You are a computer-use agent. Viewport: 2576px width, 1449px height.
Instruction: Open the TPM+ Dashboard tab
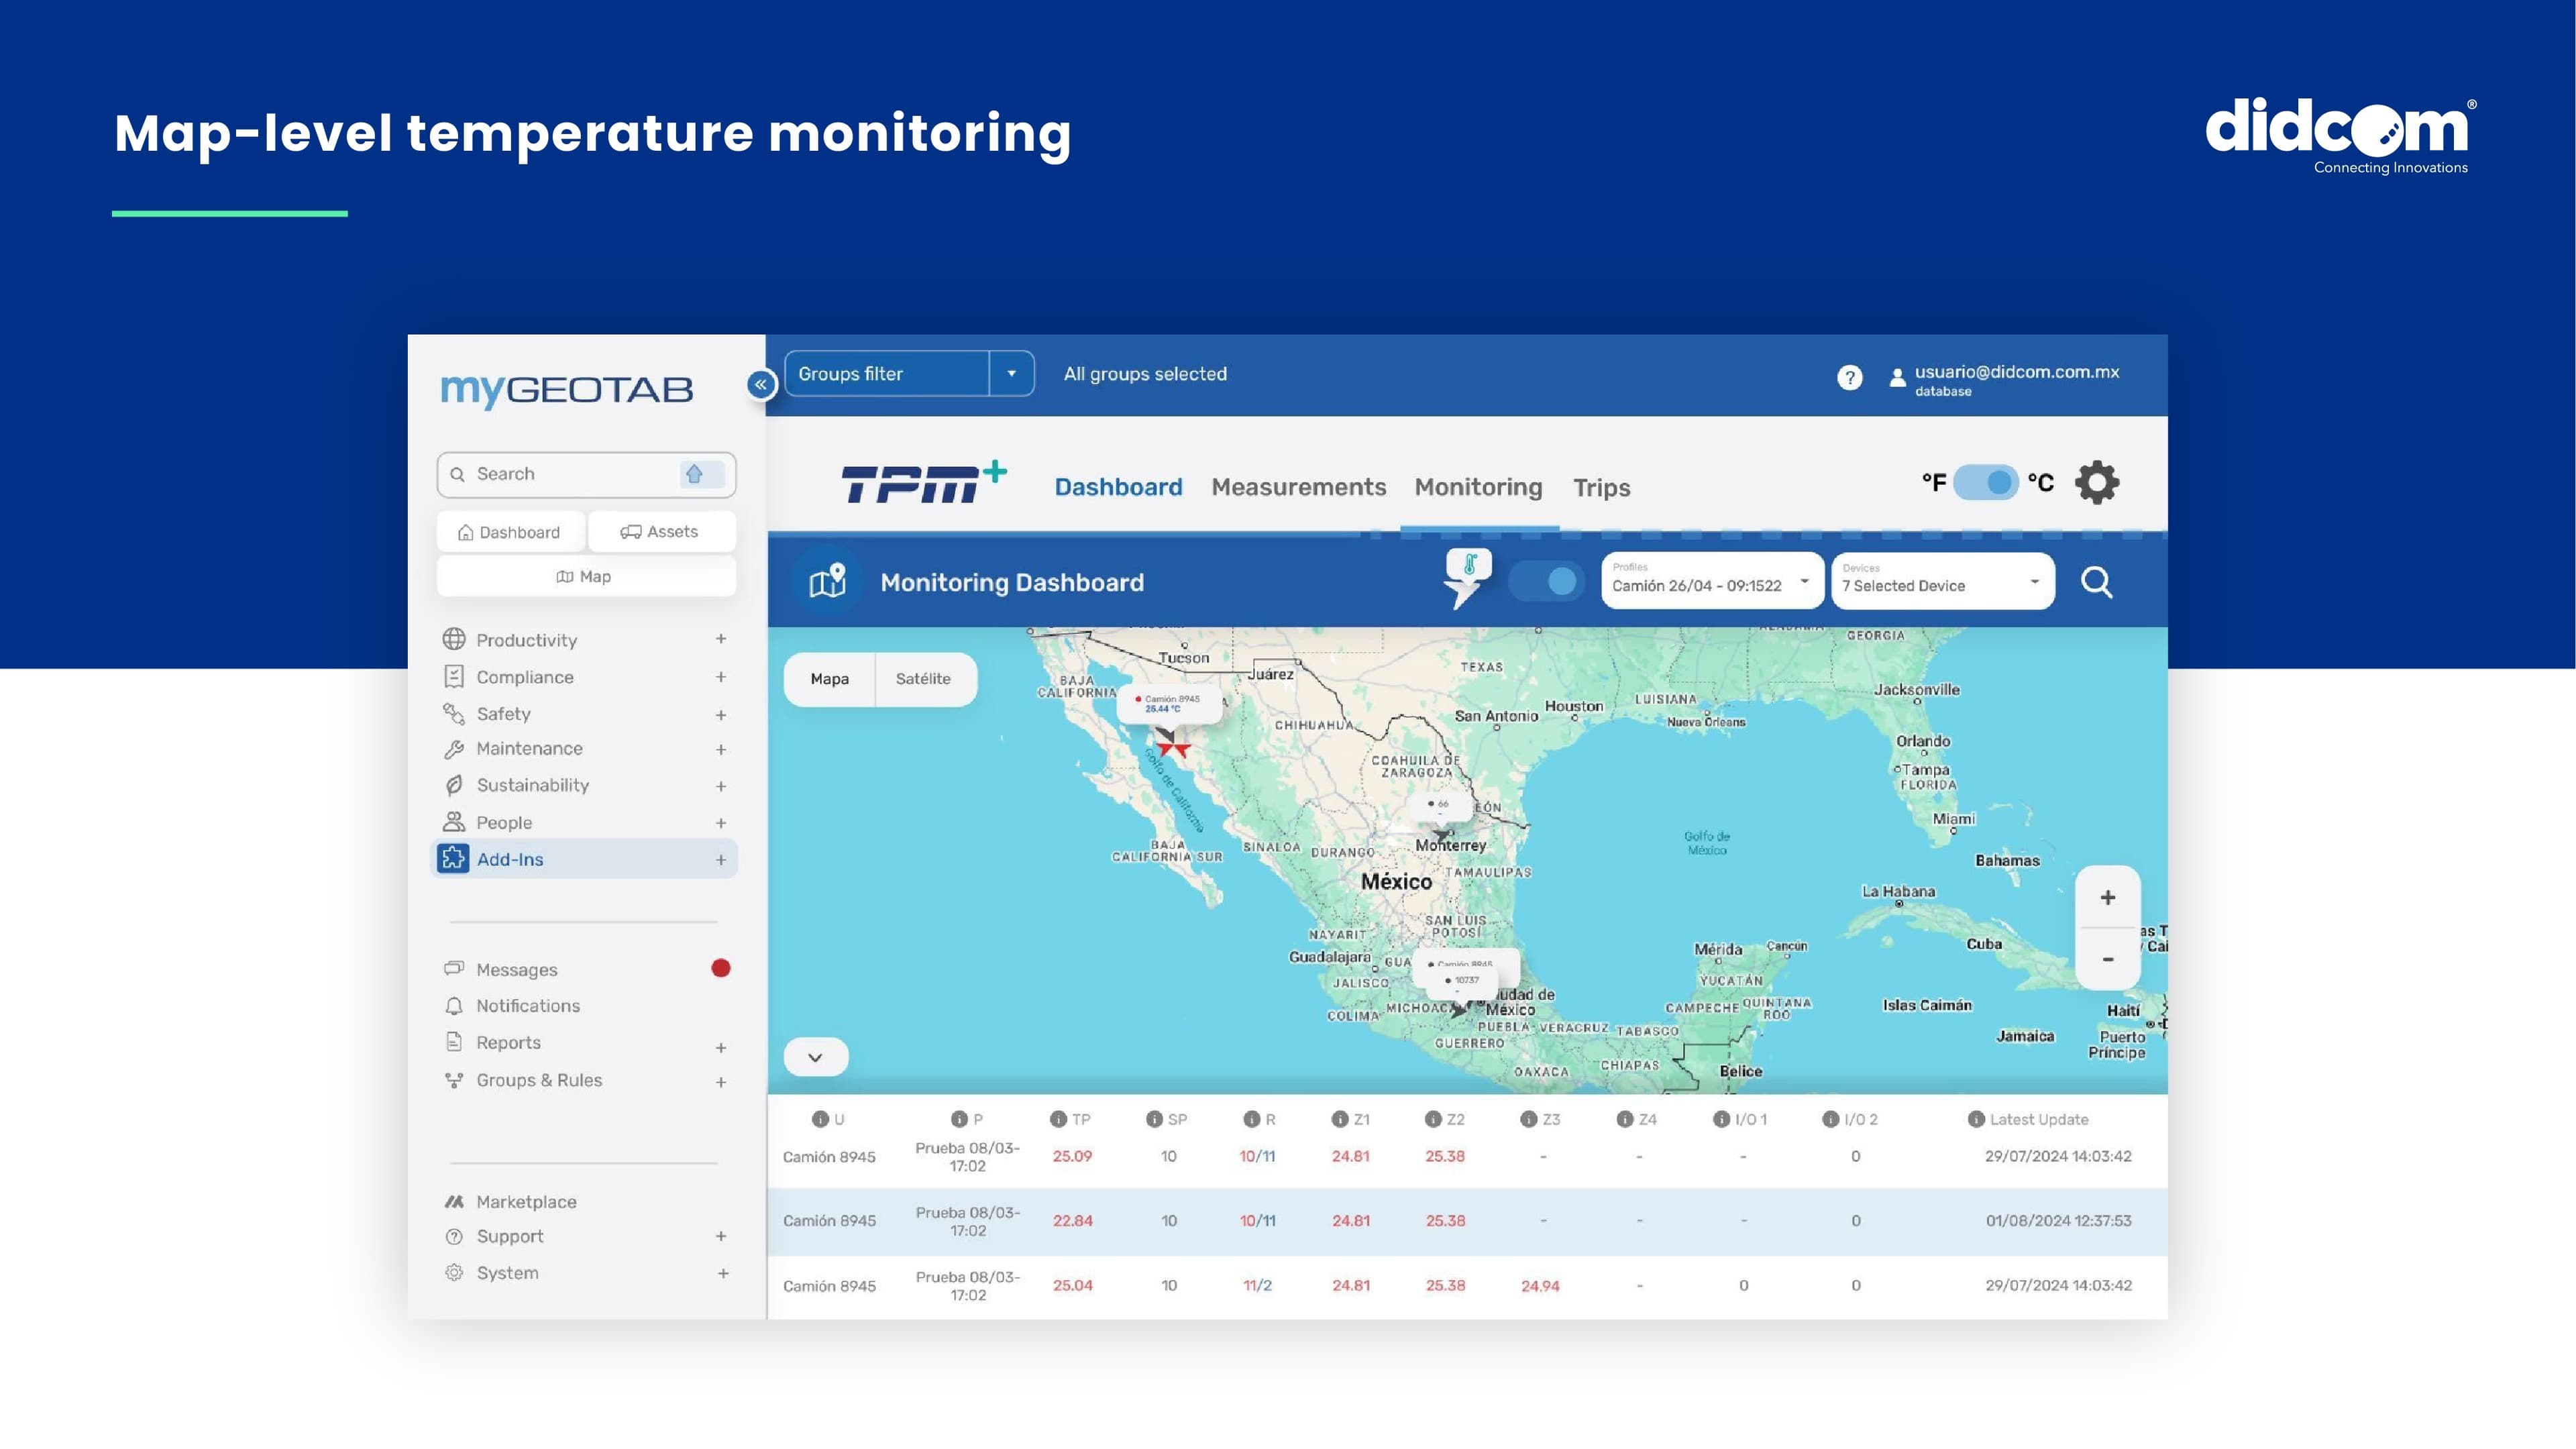[x=1118, y=487]
